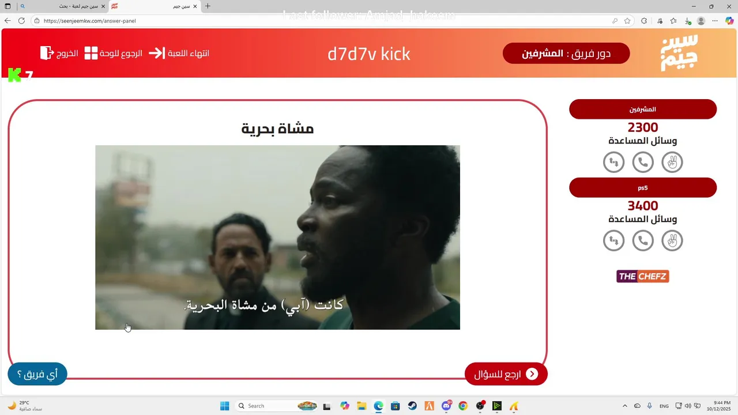Open File Explorer from the taskbar
The width and height of the screenshot is (738, 415).
click(x=362, y=406)
